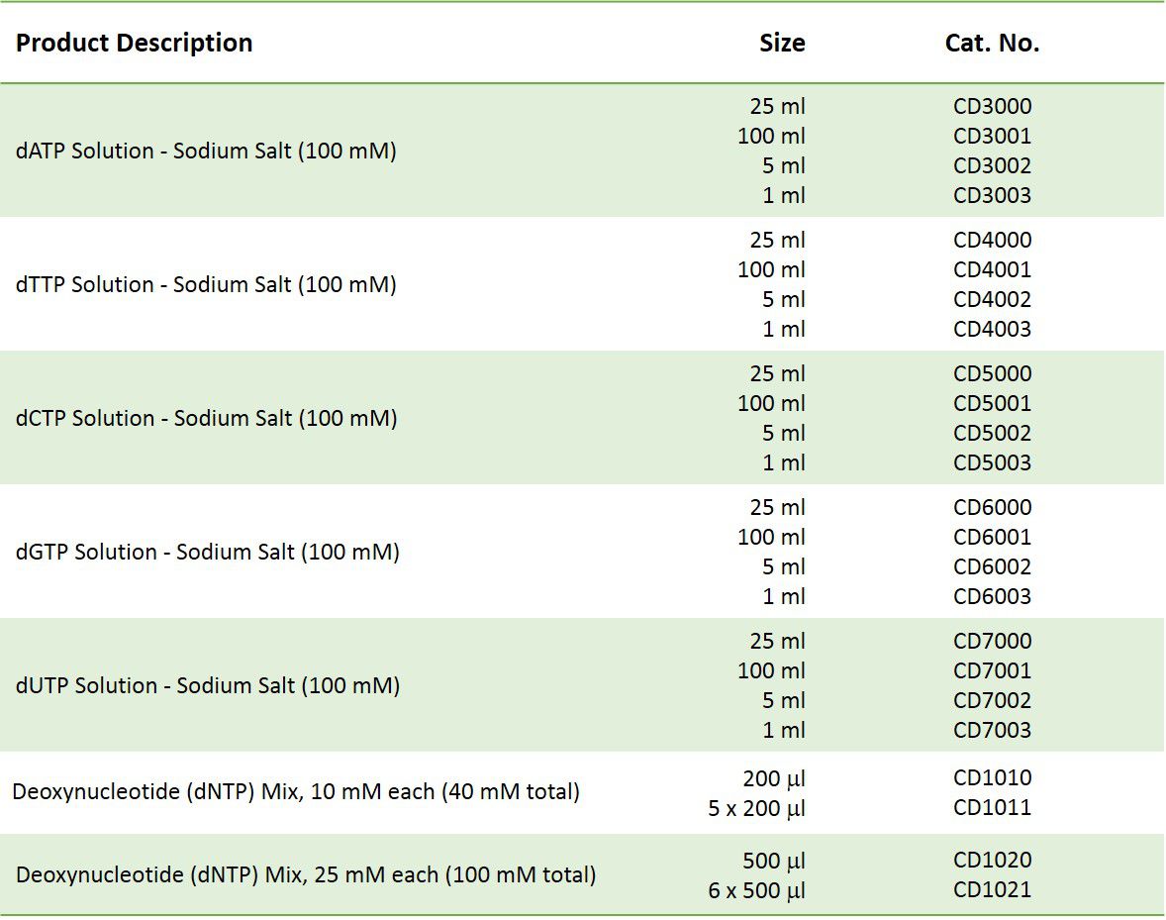Select catalog number CD6000

pos(992,507)
